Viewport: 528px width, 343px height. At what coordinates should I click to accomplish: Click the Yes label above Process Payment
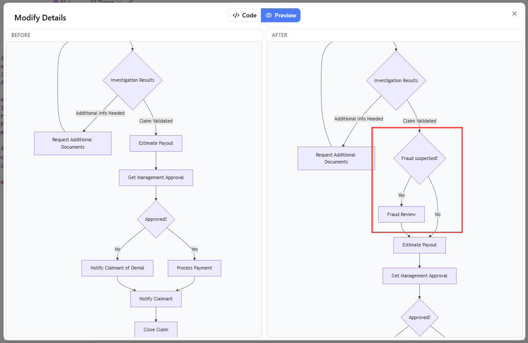194,249
